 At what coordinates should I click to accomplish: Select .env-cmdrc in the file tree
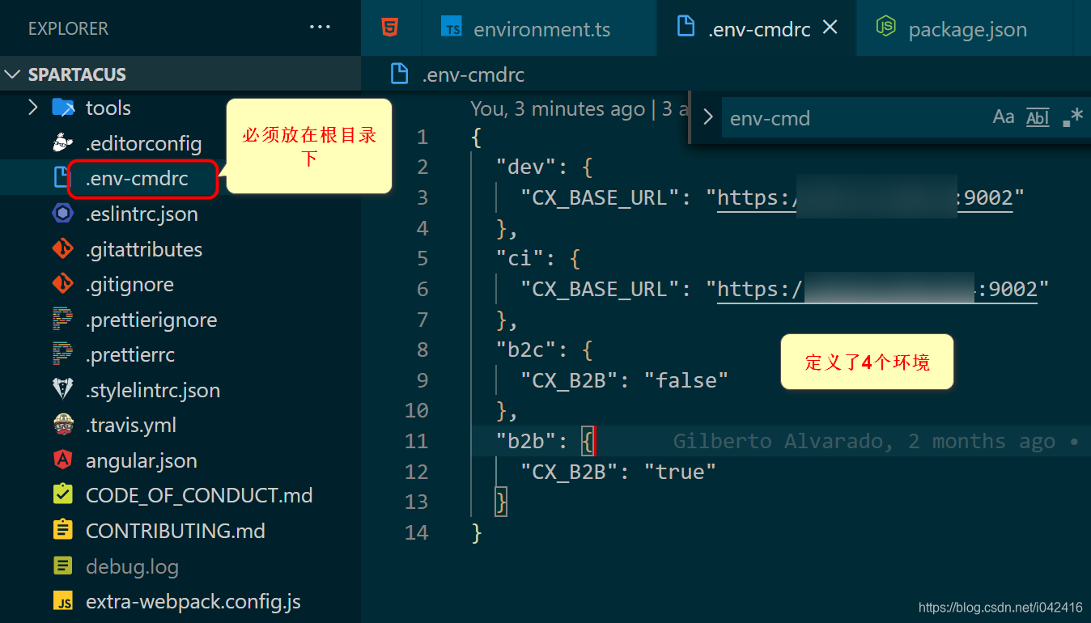click(x=137, y=179)
